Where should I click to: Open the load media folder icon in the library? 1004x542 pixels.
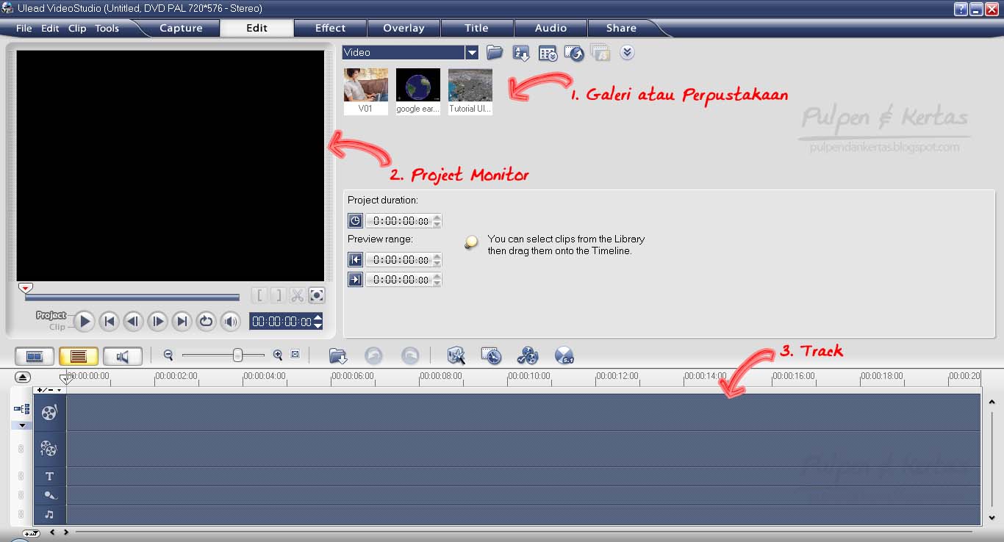point(495,53)
